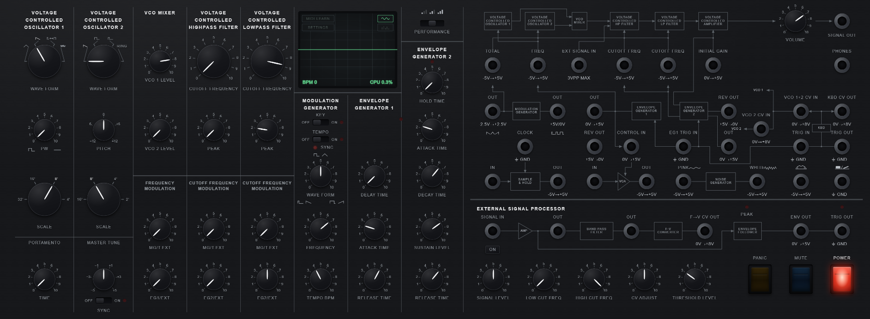Click the Clock jack
The width and height of the screenshot is (870, 319).
click(x=525, y=146)
